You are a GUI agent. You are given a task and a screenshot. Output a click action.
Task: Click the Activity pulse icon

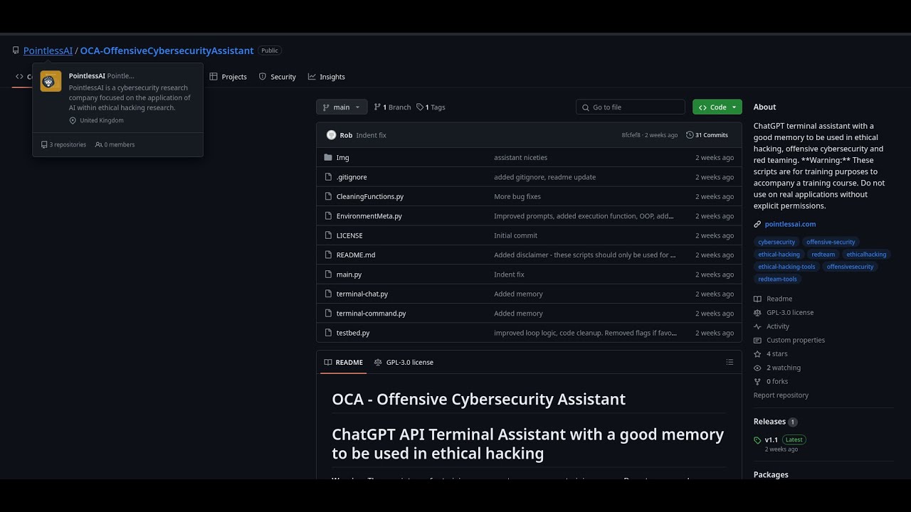click(x=757, y=326)
